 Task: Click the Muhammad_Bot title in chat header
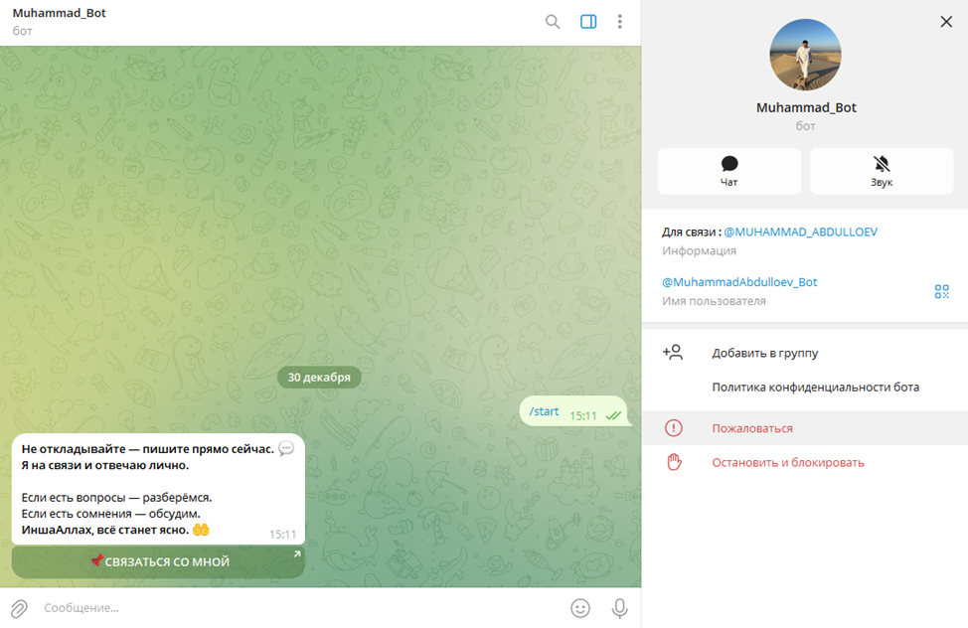point(60,13)
